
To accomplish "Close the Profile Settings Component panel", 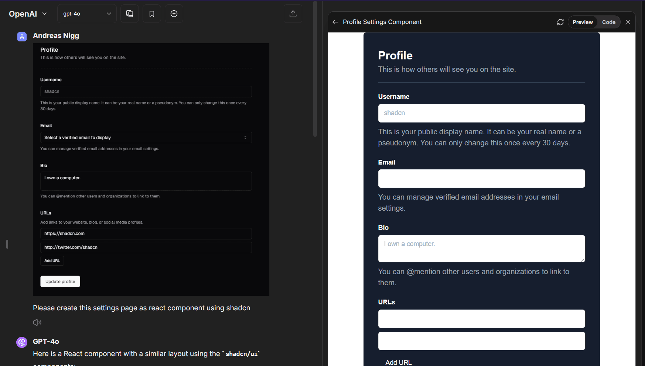I will point(628,22).
